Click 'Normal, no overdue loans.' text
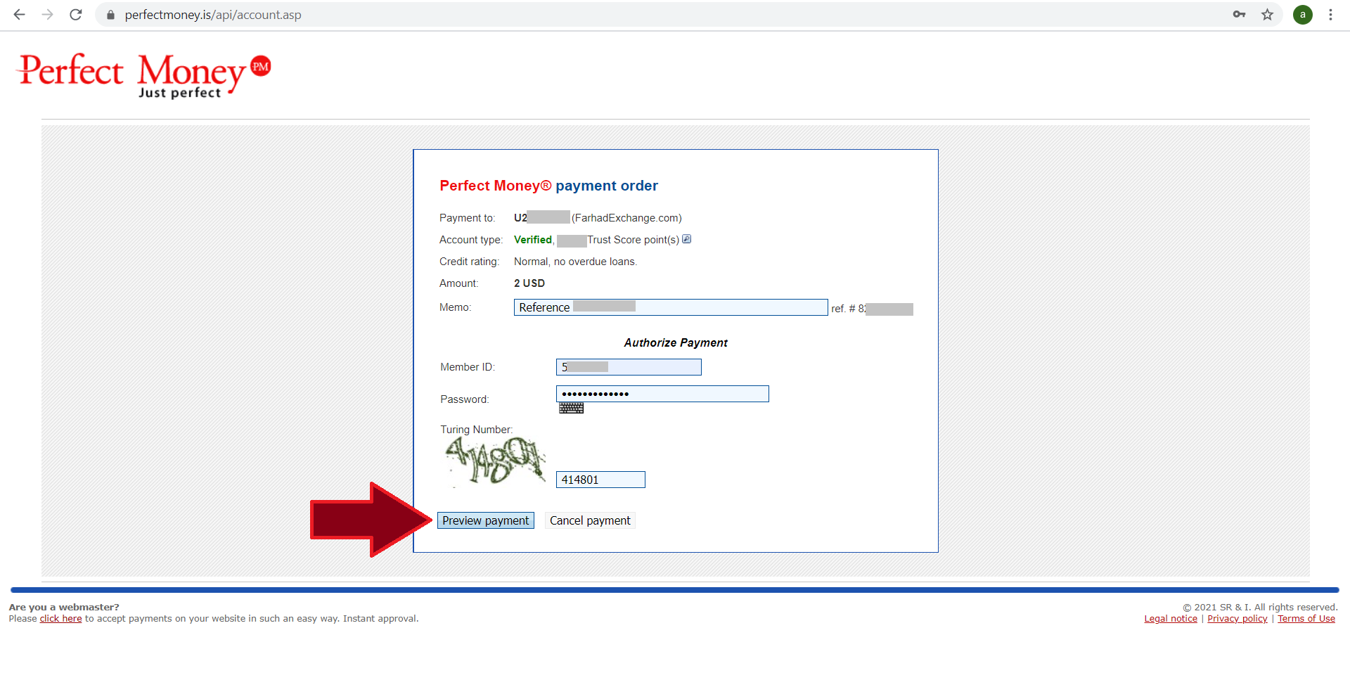This screenshot has width=1350, height=680. tap(575, 262)
